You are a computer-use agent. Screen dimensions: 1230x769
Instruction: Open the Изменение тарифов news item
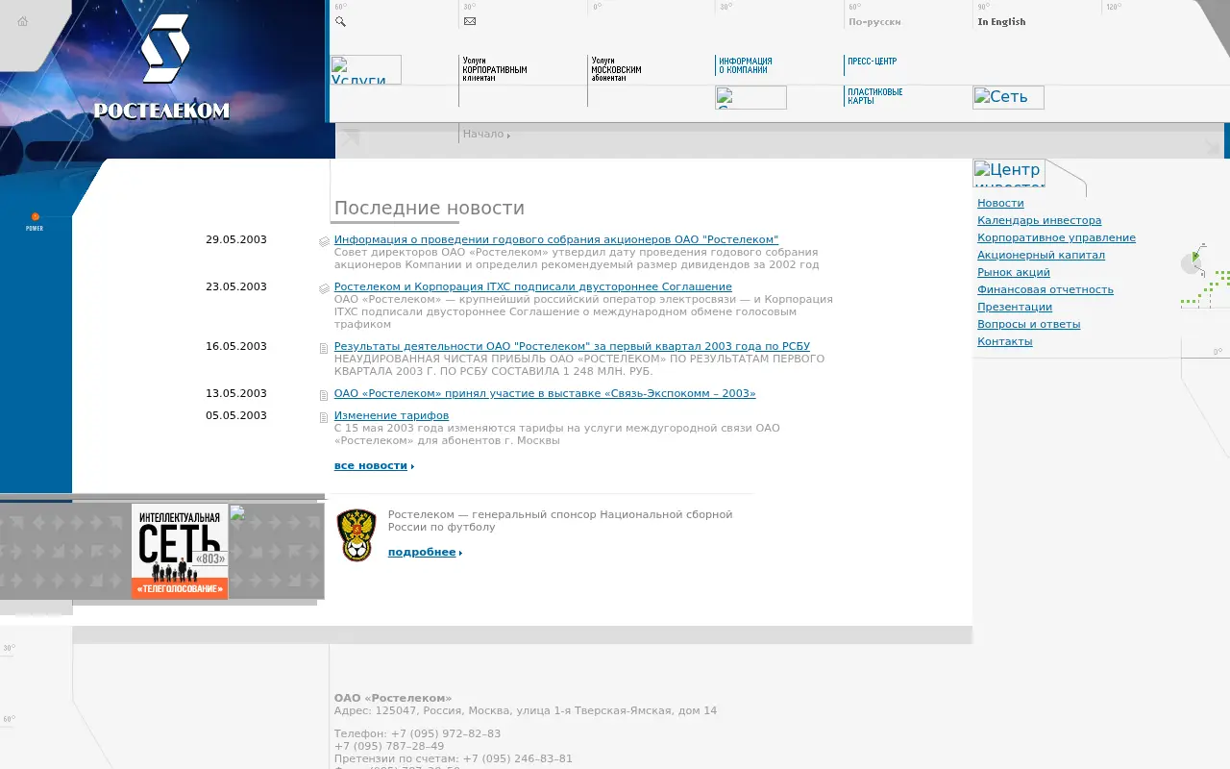pyautogui.click(x=391, y=416)
